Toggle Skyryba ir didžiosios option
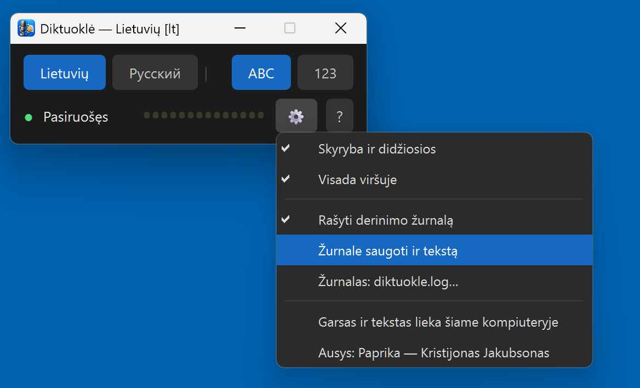The height and width of the screenshot is (388, 640). tap(435, 149)
